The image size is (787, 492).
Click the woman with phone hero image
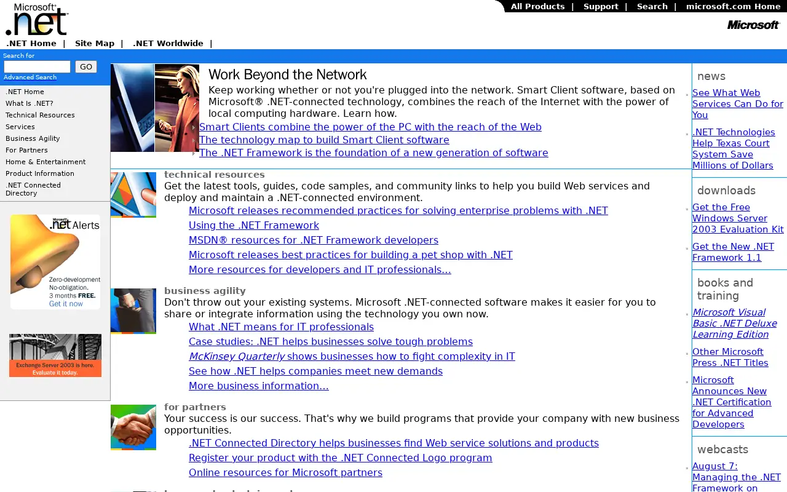(177, 108)
